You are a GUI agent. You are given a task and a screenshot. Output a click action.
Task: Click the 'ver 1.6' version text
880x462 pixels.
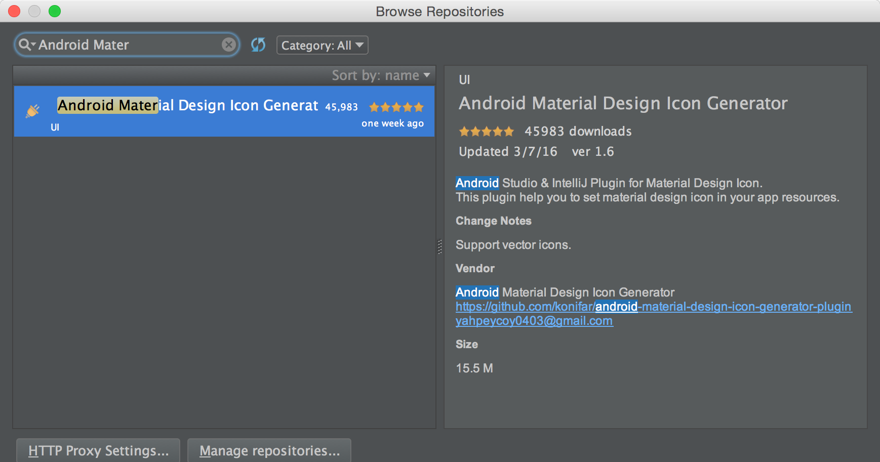coord(593,152)
